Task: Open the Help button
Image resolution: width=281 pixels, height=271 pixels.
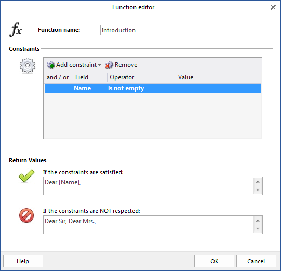Action: (23, 261)
